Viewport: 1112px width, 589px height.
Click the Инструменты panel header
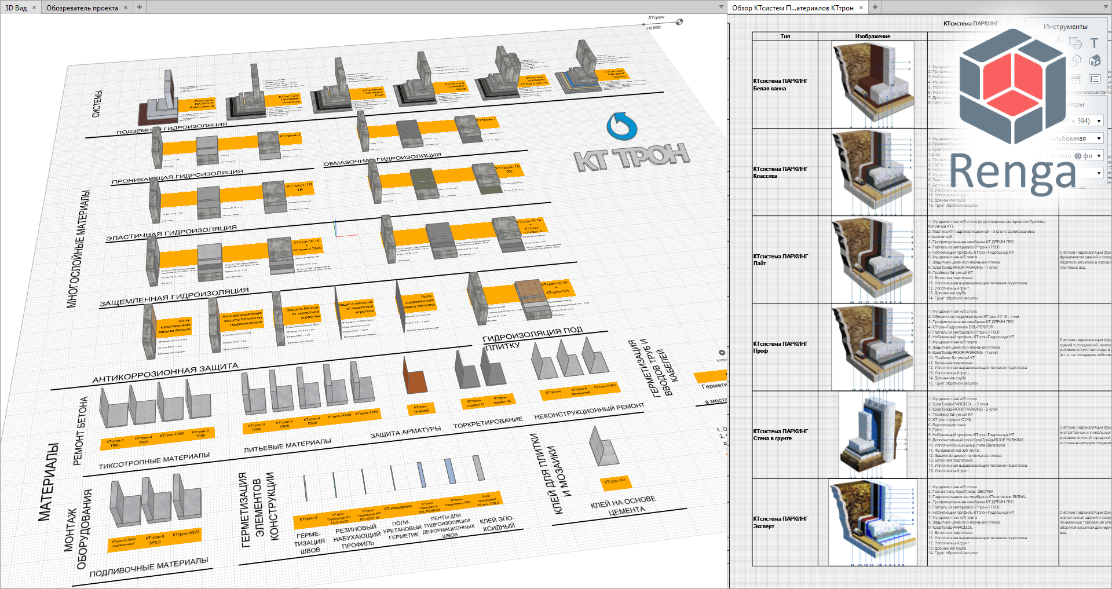point(1065,27)
